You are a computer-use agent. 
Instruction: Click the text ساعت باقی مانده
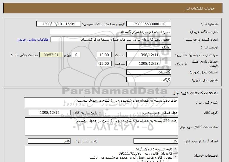24,55
